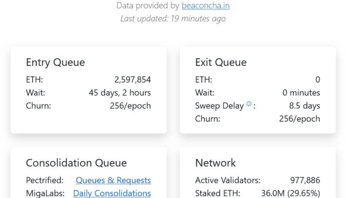Click the Entry Queue wait time value

click(x=120, y=93)
